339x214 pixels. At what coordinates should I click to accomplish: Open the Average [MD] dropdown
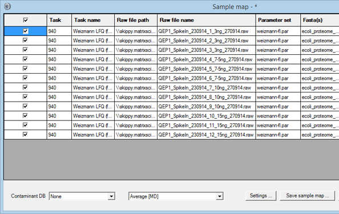[x=176, y=196]
